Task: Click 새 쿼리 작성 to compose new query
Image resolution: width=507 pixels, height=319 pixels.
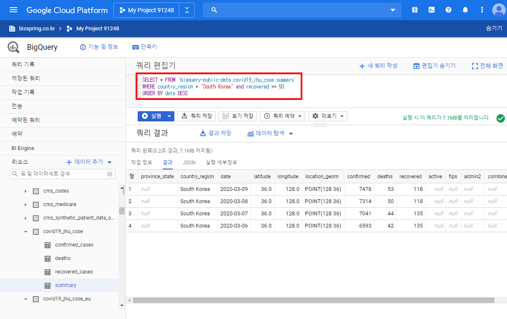Action: click(378, 66)
